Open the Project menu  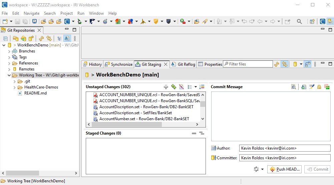(x=66, y=13)
